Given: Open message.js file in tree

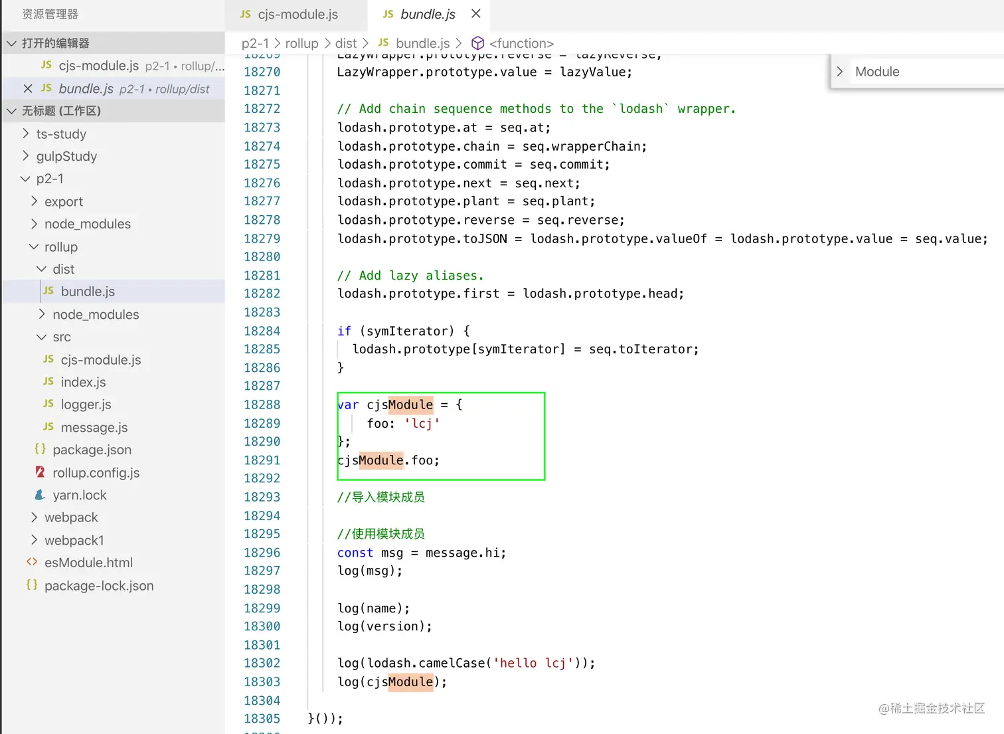Looking at the screenshot, I should coord(94,427).
